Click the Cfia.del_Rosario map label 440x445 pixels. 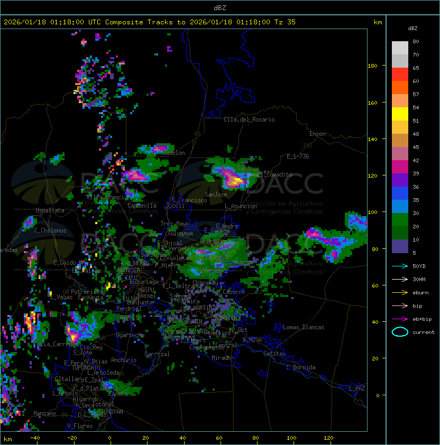249,119
